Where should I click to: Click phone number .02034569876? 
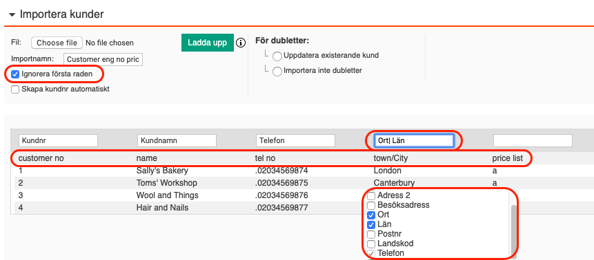tap(281, 195)
